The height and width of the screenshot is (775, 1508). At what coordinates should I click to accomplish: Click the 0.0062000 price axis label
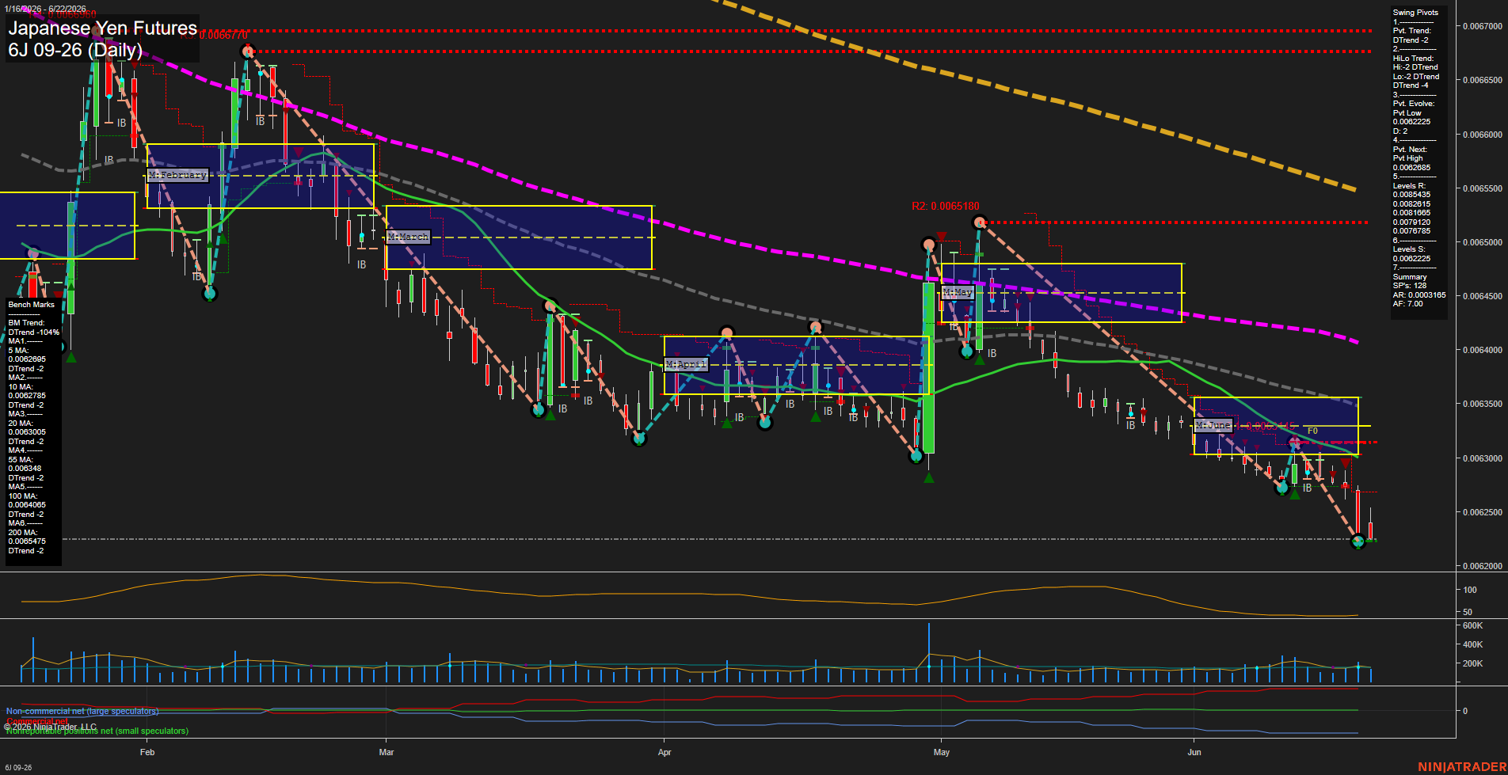(x=1482, y=566)
